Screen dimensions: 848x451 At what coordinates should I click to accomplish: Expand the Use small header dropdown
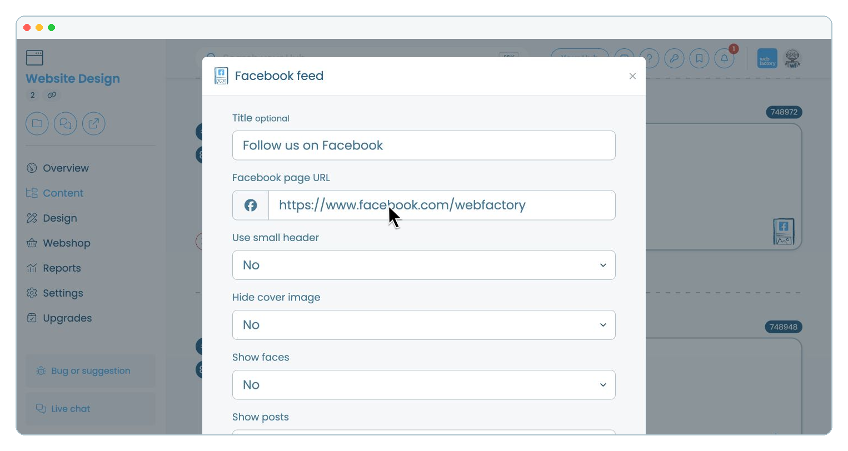click(423, 265)
